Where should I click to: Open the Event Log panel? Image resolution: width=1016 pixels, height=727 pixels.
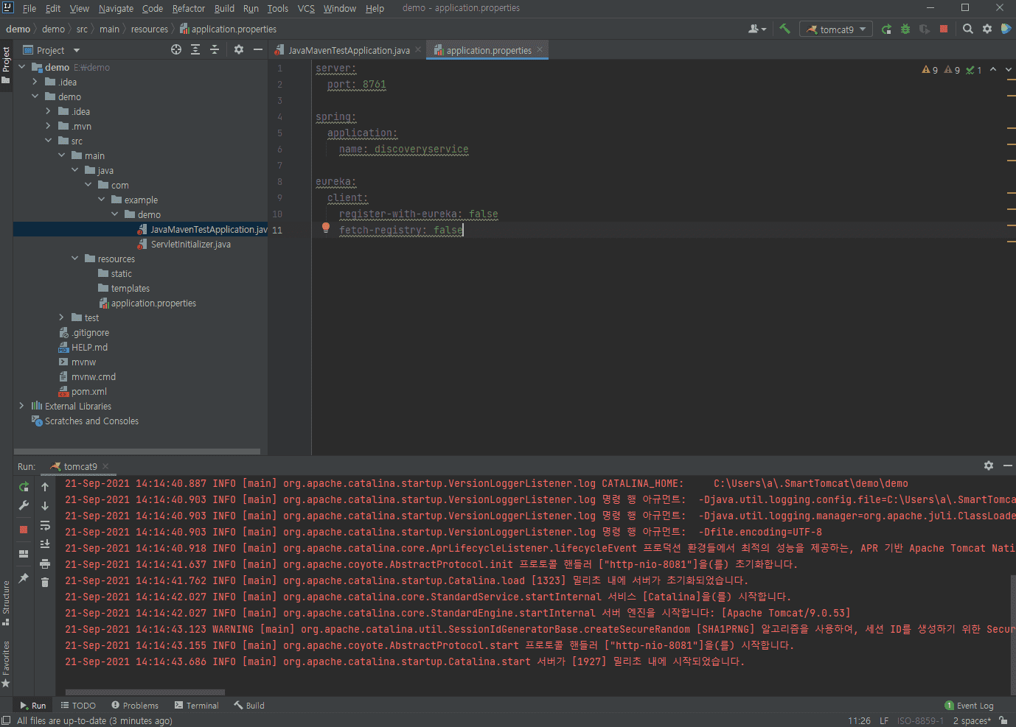pos(969,705)
